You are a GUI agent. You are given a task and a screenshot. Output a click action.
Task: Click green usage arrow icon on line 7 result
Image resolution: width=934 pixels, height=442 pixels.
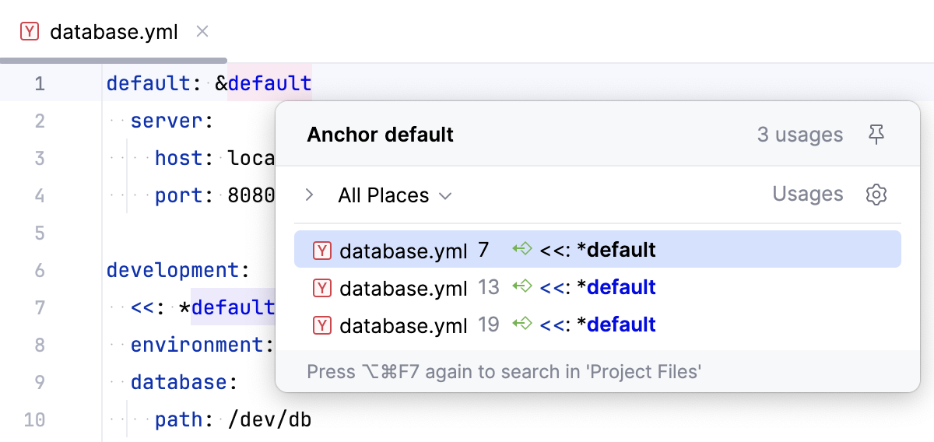521,250
